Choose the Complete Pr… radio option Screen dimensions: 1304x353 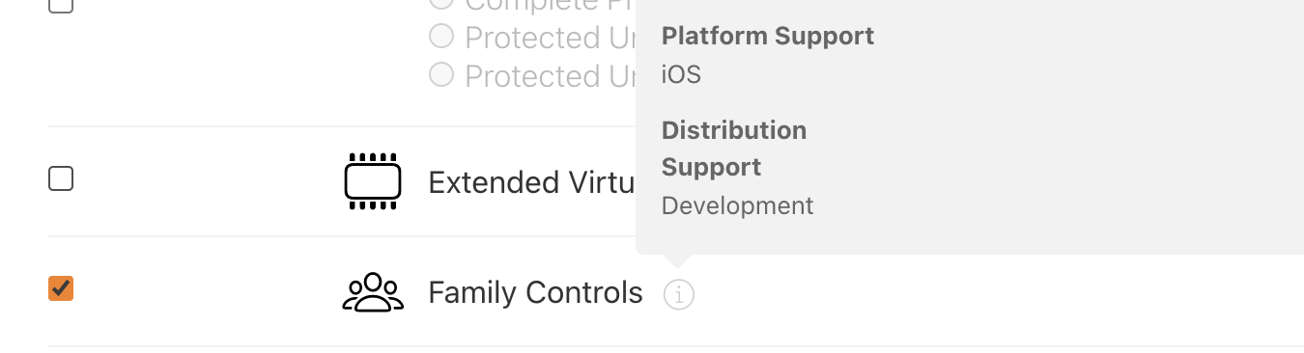441,4
